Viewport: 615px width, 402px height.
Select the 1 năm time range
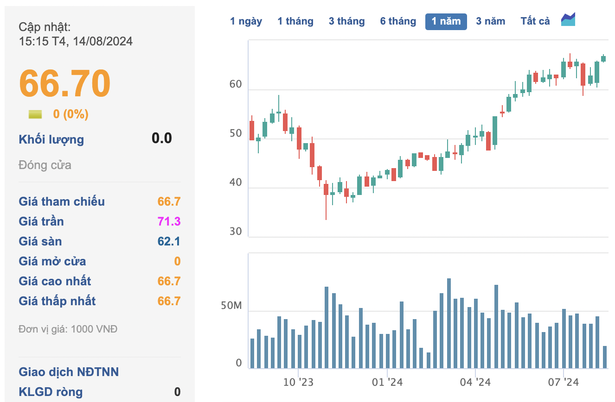pyautogui.click(x=446, y=21)
